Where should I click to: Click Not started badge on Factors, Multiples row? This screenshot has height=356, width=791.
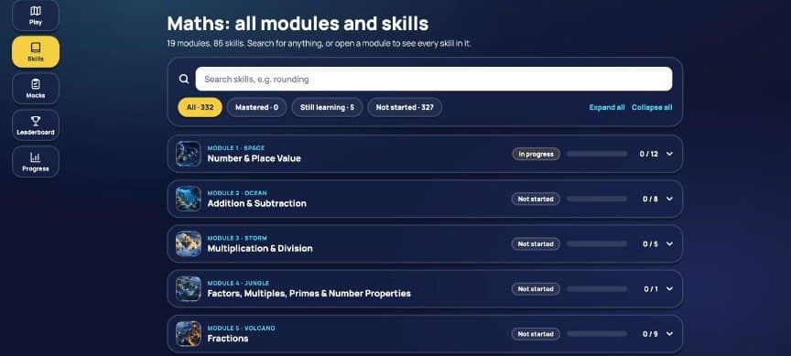[x=536, y=289]
